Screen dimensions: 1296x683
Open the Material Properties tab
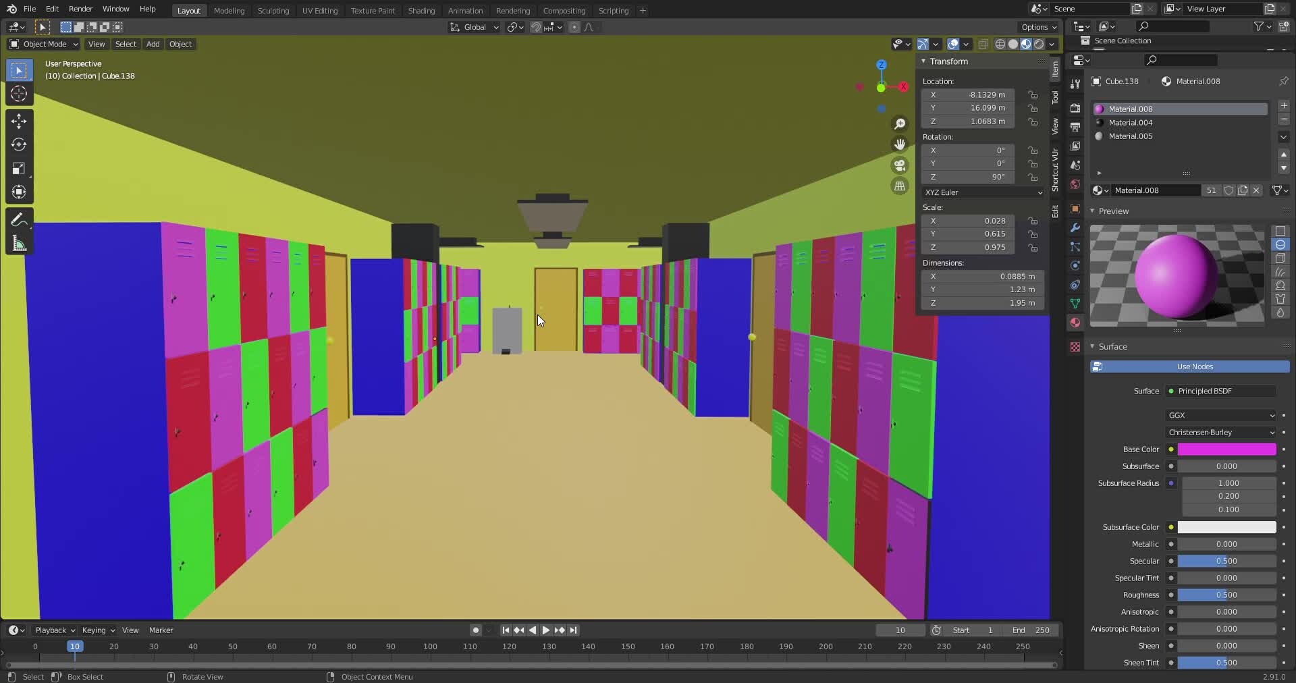coord(1075,323)
